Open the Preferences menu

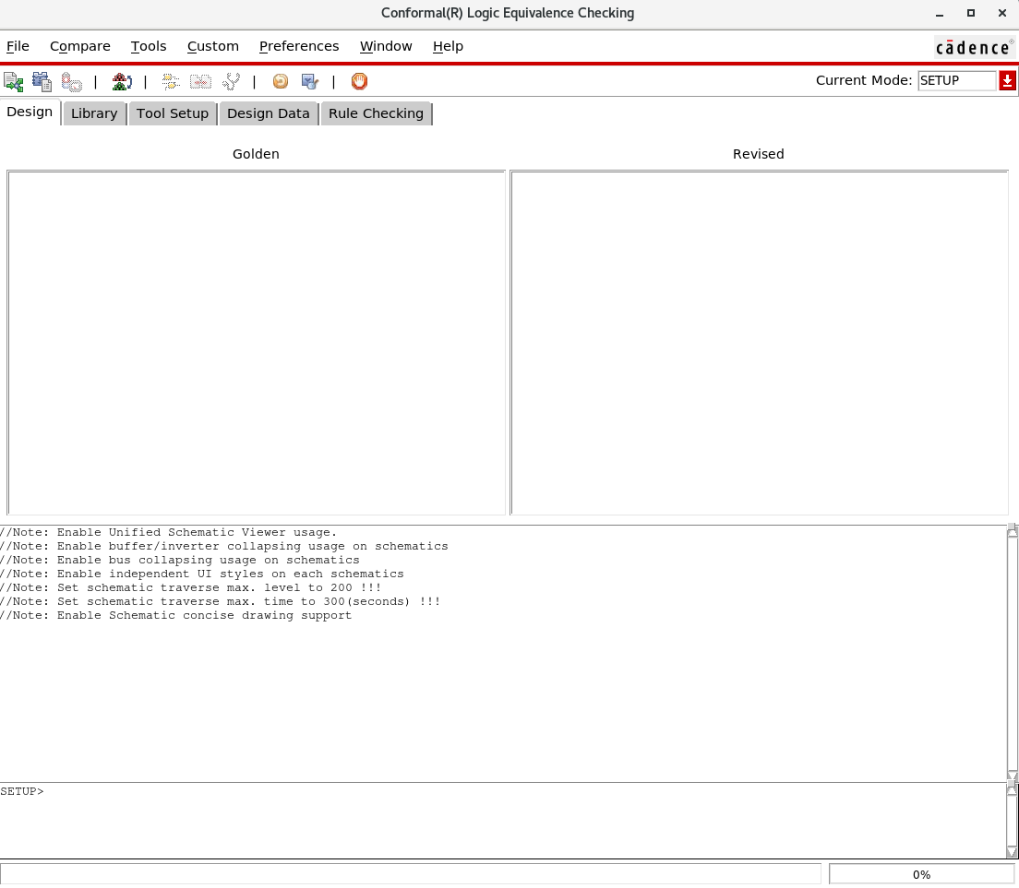coord(299,46)
